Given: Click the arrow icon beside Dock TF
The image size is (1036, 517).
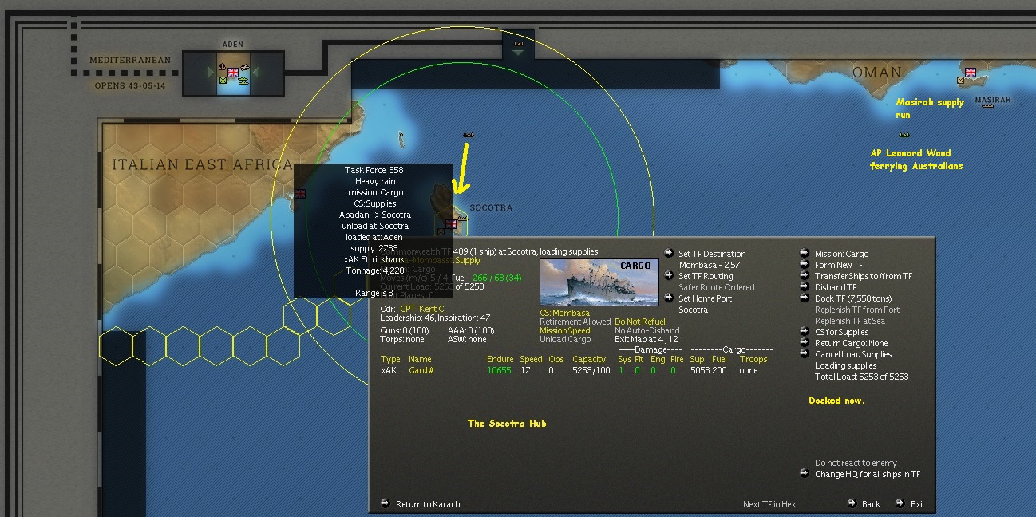Looking at the screenshot, I should (805, 298).
